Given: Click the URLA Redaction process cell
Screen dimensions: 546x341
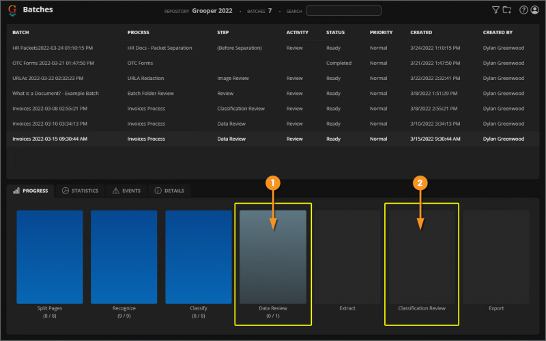Looking at the screenshot, I should point(145,79).
